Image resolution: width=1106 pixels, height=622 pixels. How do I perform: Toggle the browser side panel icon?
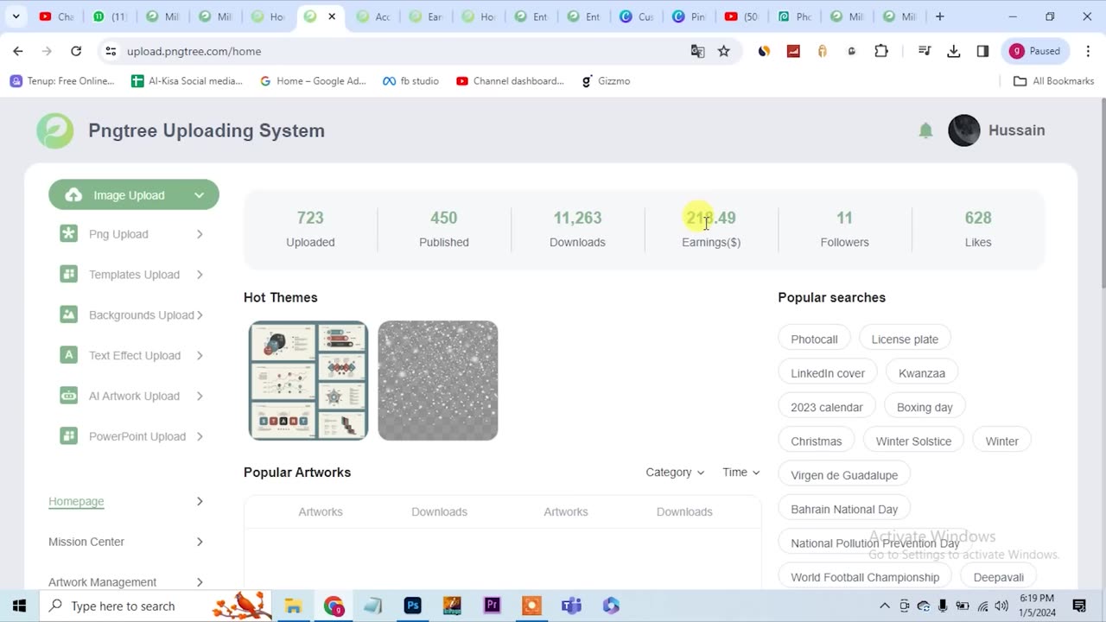[982, 51]
